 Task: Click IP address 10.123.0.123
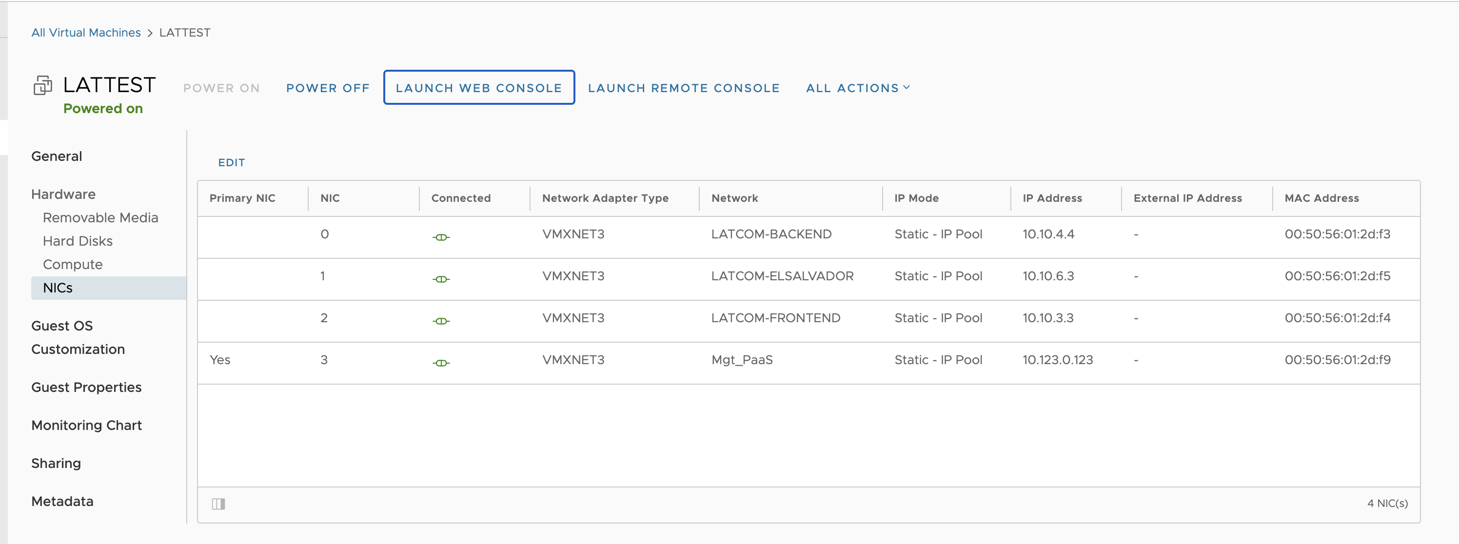1058,359
